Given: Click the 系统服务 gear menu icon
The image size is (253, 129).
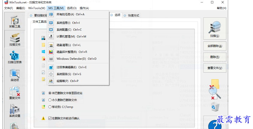Looking at the screenshot, I should click(51, 74).
